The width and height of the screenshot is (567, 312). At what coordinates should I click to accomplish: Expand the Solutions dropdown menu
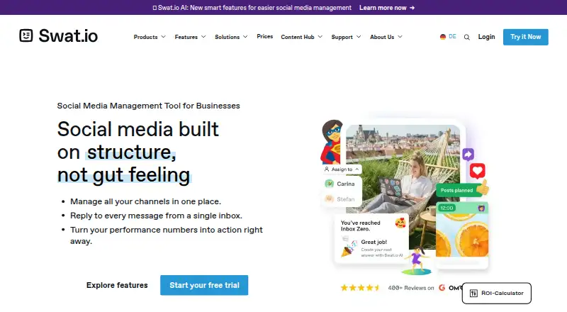coord(231,37)
